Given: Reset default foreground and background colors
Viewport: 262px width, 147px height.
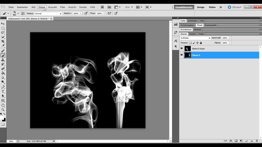Looking at the screenshot, I should tap(1, 114).
